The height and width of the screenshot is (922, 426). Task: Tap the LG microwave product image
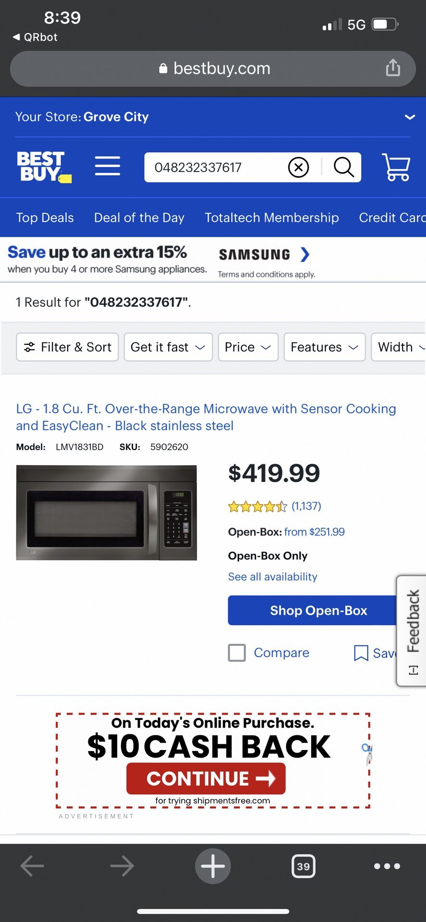point(107,512)
